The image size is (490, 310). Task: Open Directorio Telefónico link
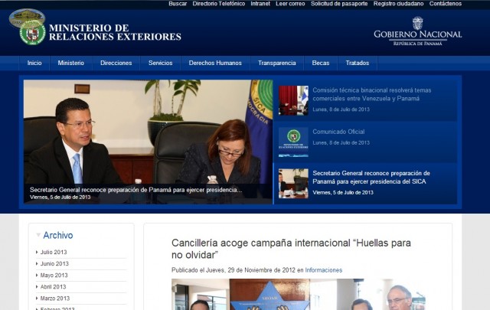tap(219, 4)
